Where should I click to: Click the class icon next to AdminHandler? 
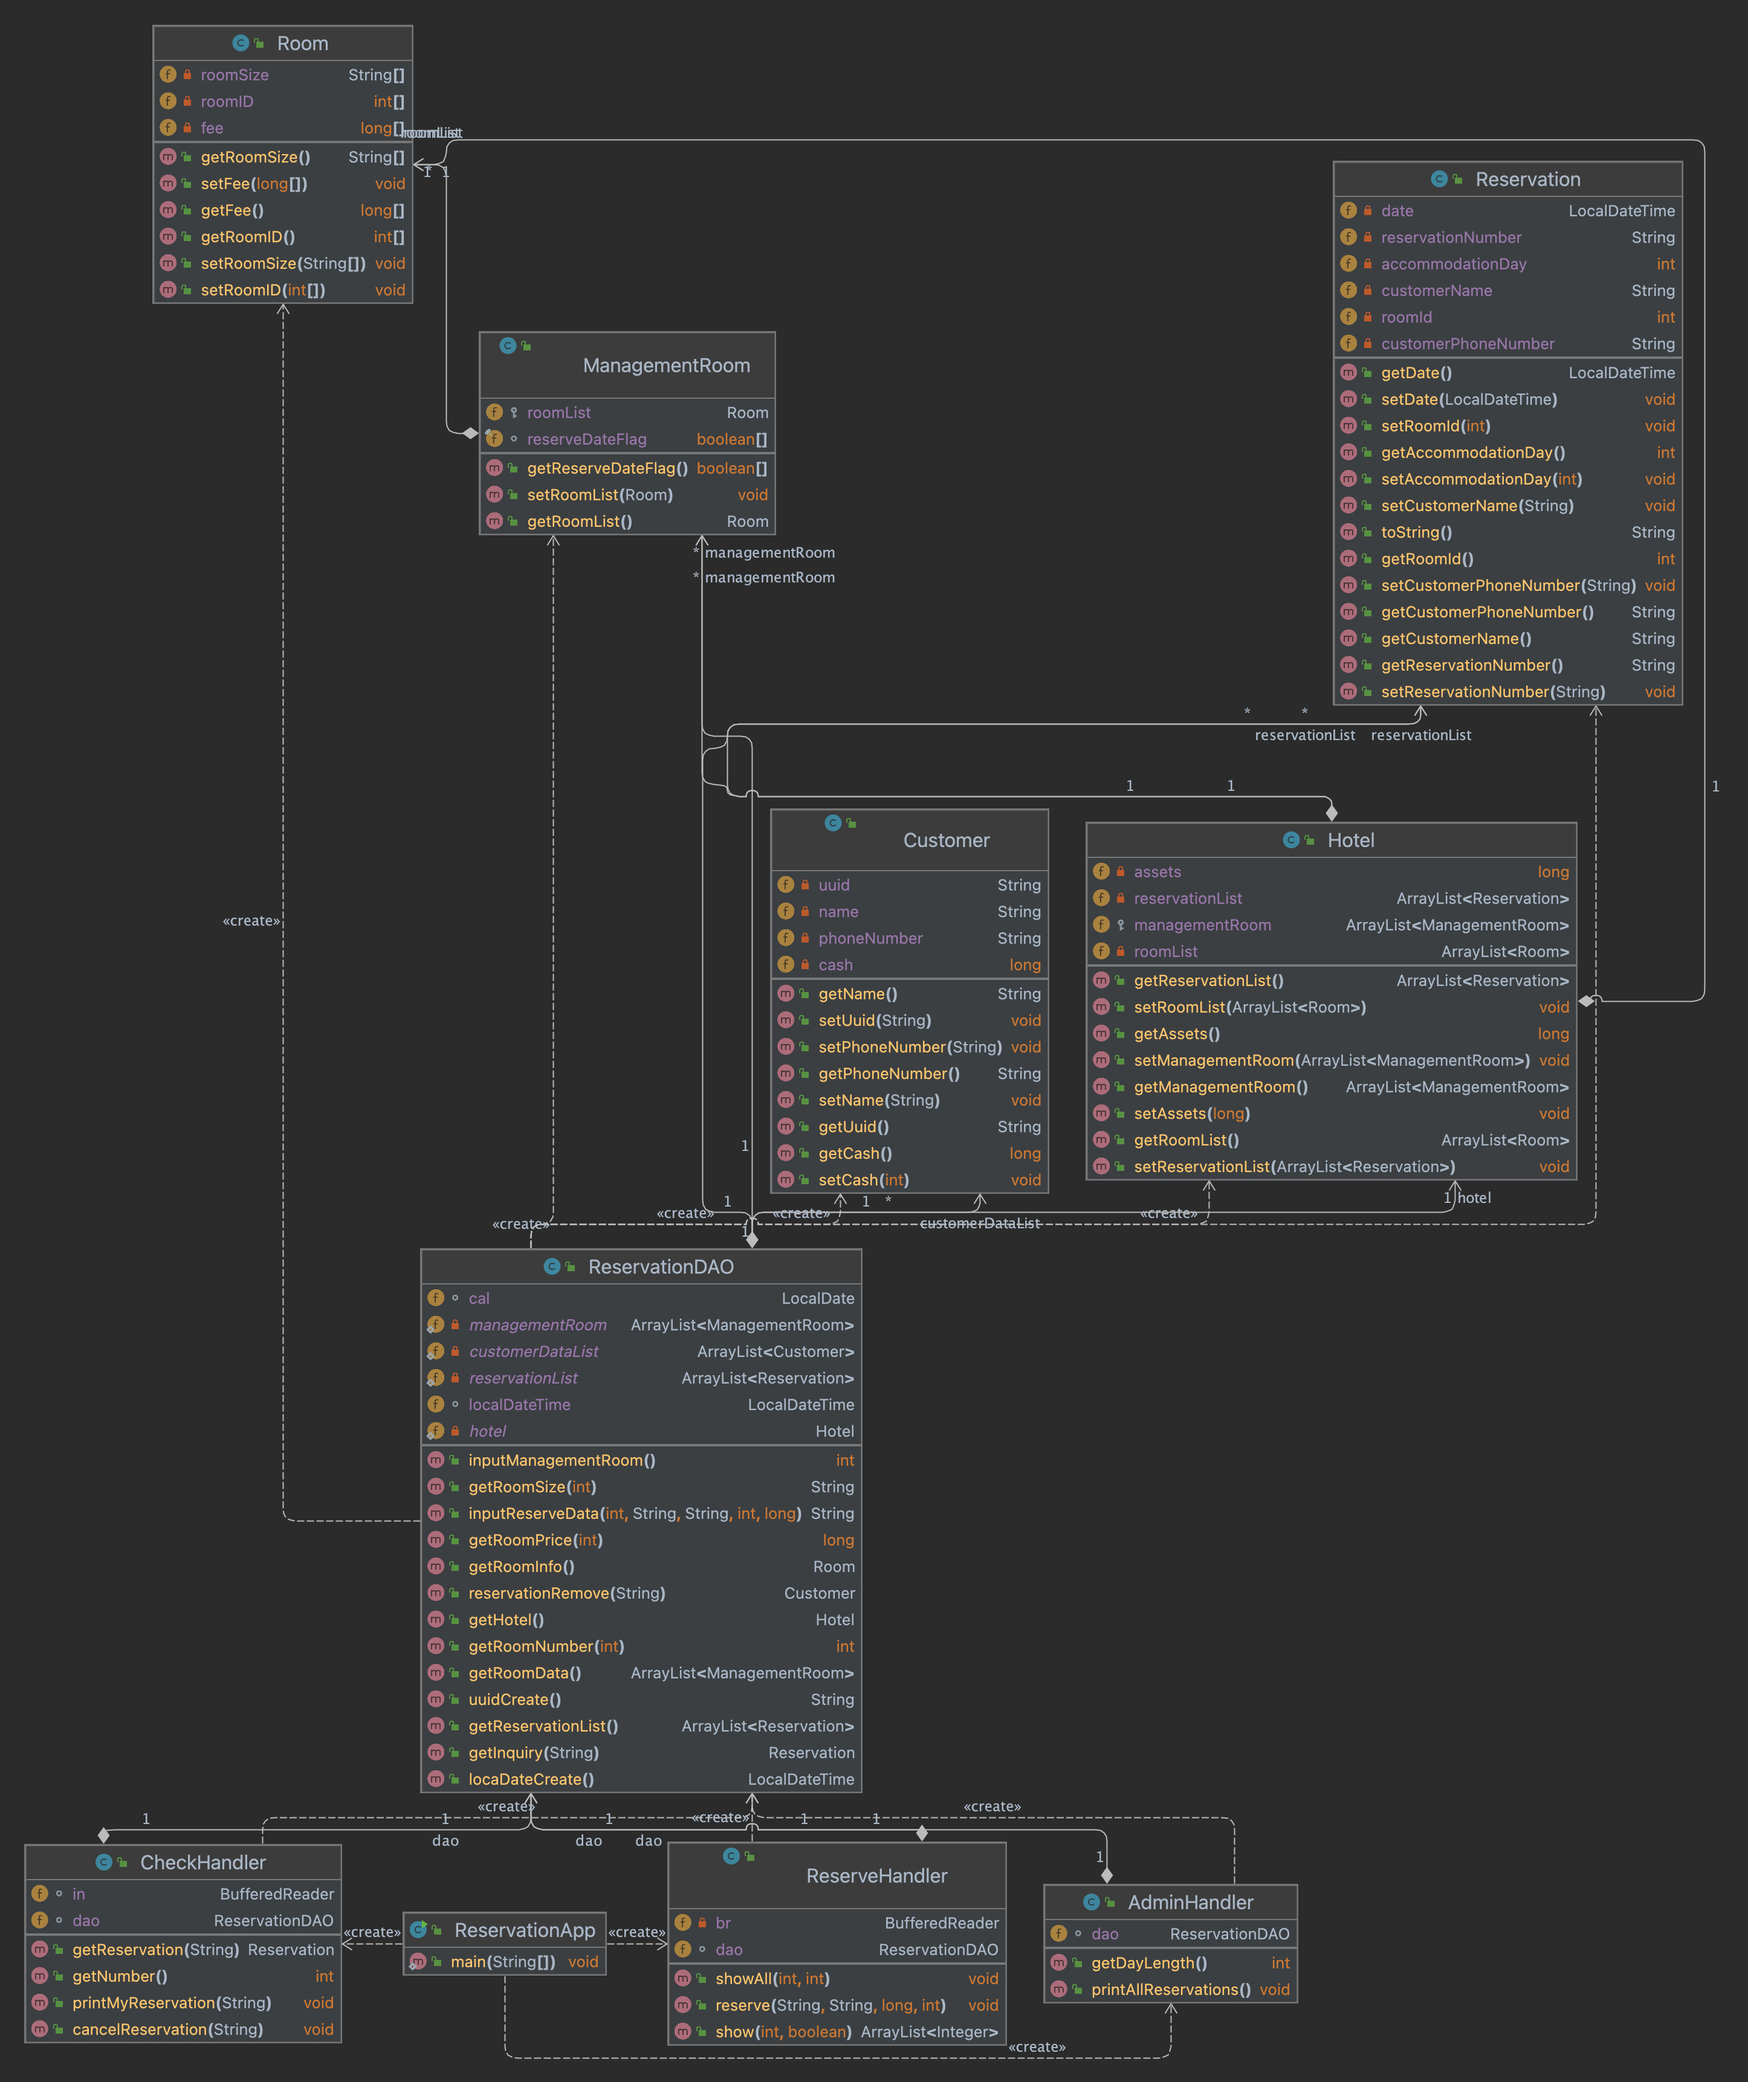pyautogui.click(x=1091, y=1901)
